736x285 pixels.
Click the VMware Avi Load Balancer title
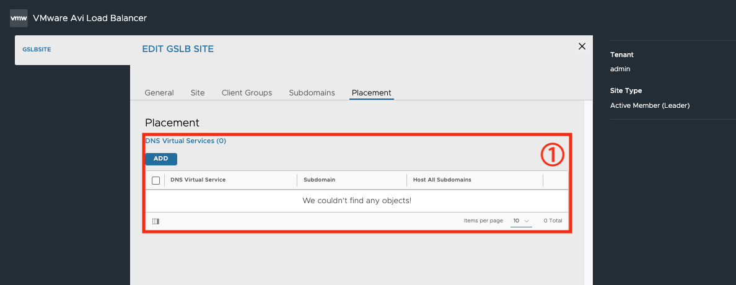[x=90, y=19]
